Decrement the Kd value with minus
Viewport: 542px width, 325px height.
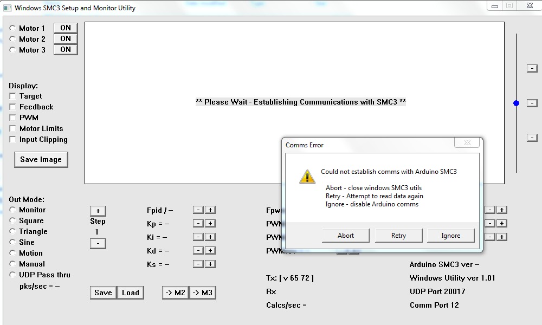(x=198, y=250)
